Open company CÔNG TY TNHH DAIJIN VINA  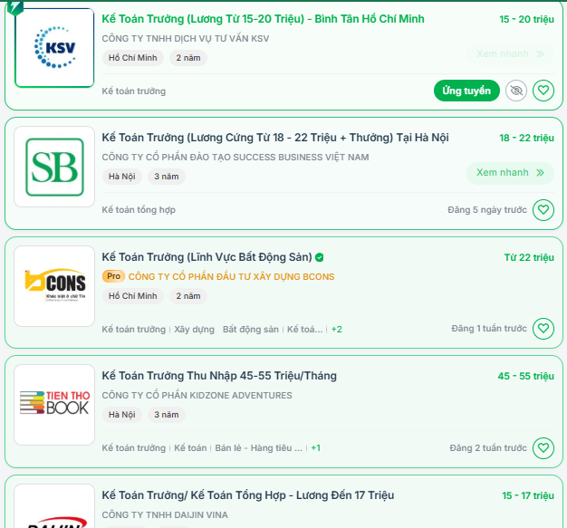[x=165, y=514]
